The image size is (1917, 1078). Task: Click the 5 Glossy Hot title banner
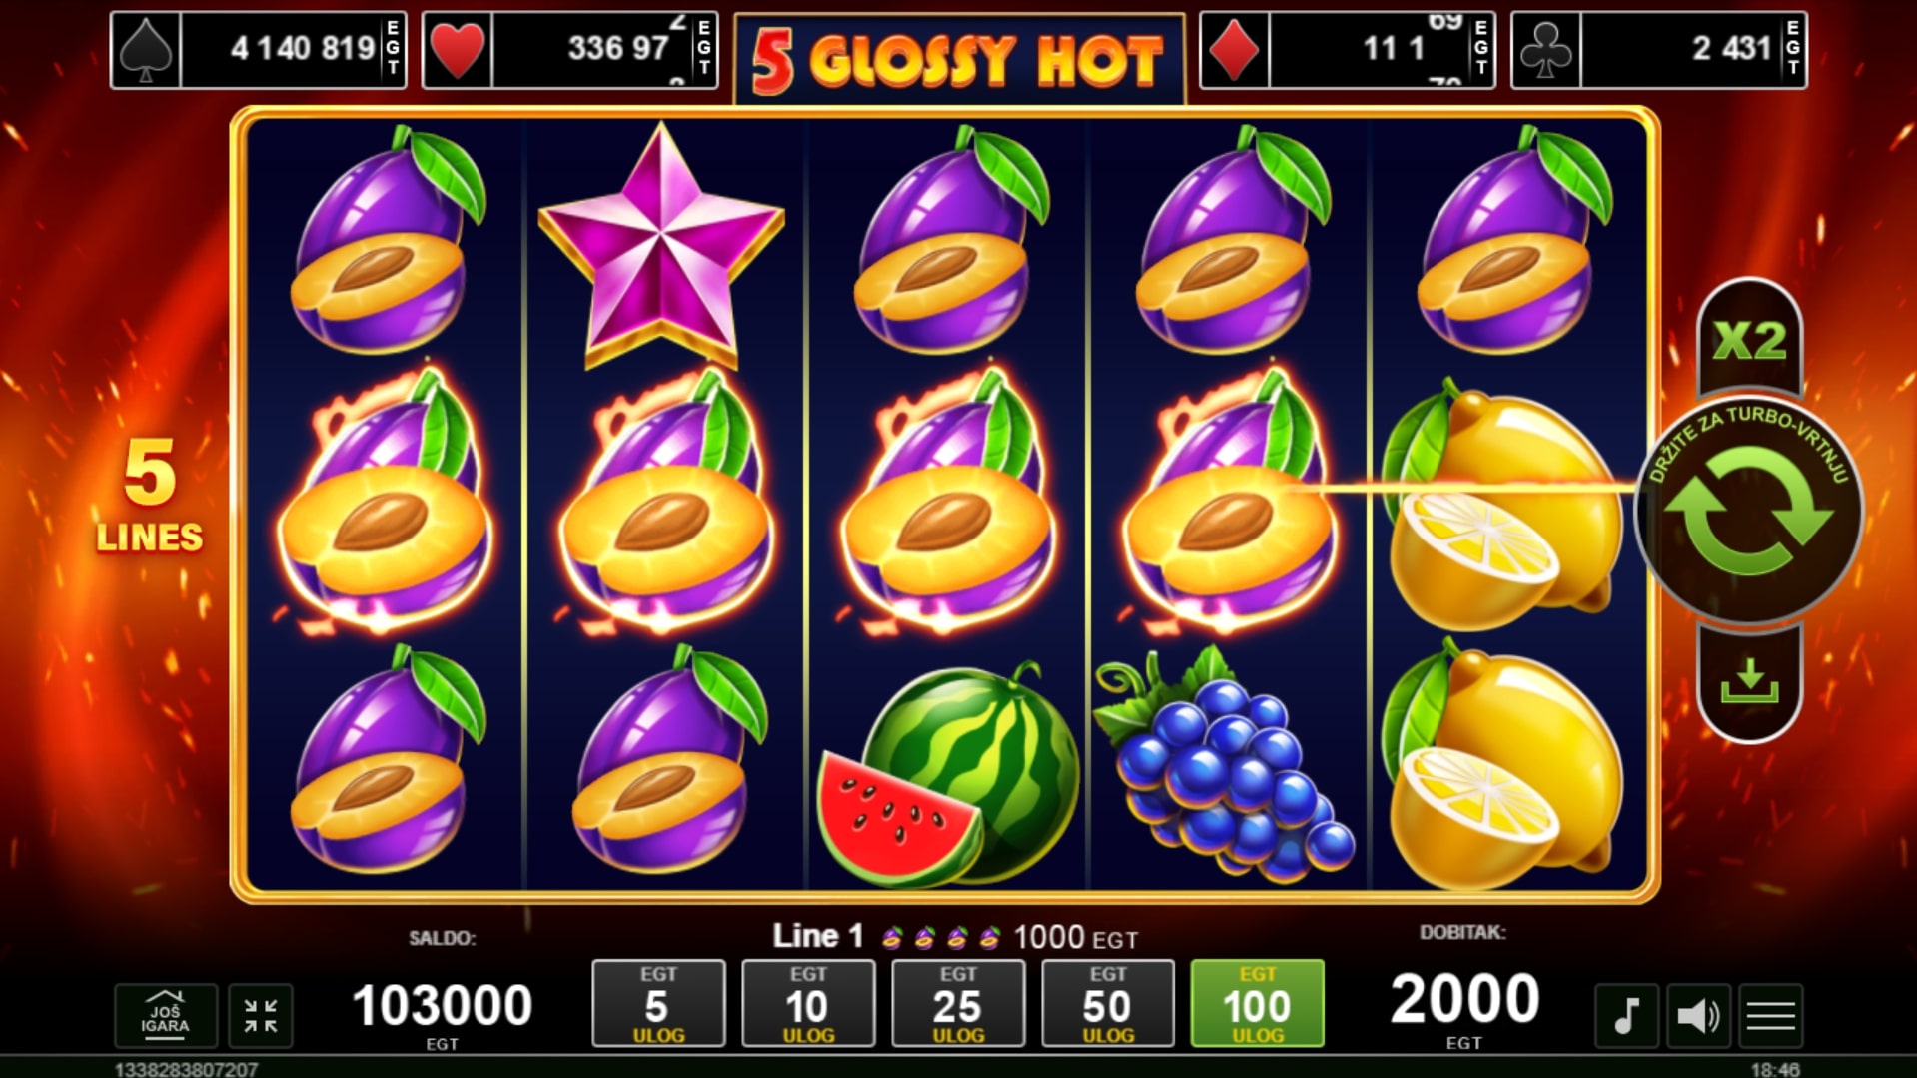pos(959,59)
